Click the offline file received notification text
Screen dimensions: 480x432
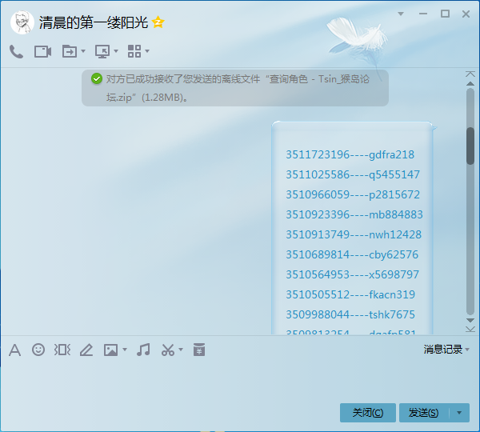point(238,88)
